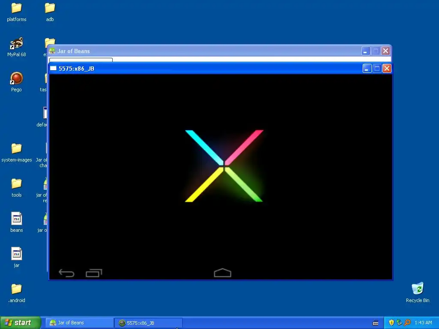Click the safely remove hardware tray icon
The width and height of the screenshot is (439, 329).
point(399,323)
